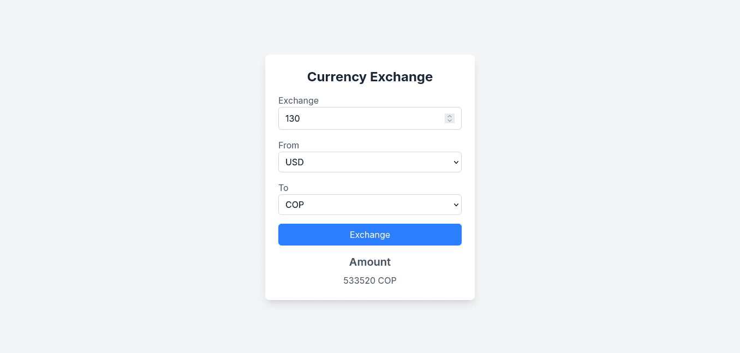Click the decrement arrow on Exchange amount stepper
Screen dimensions: 740x353
coord(450,121)
